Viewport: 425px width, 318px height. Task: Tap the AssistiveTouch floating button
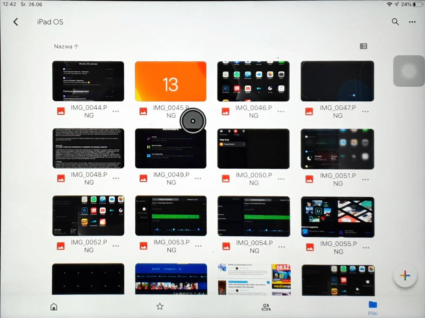point(409,71)
